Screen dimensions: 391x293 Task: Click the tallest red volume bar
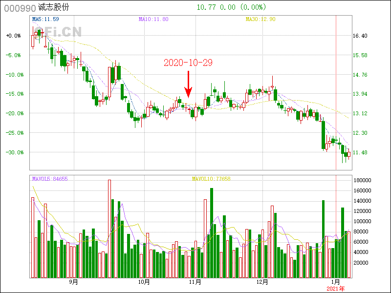pyautogui.click(x=109, y=229)
